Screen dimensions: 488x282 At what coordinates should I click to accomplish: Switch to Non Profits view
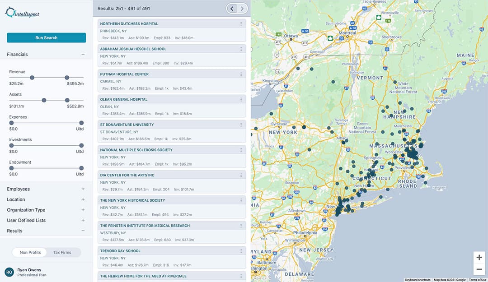click(x=30, y=252)
